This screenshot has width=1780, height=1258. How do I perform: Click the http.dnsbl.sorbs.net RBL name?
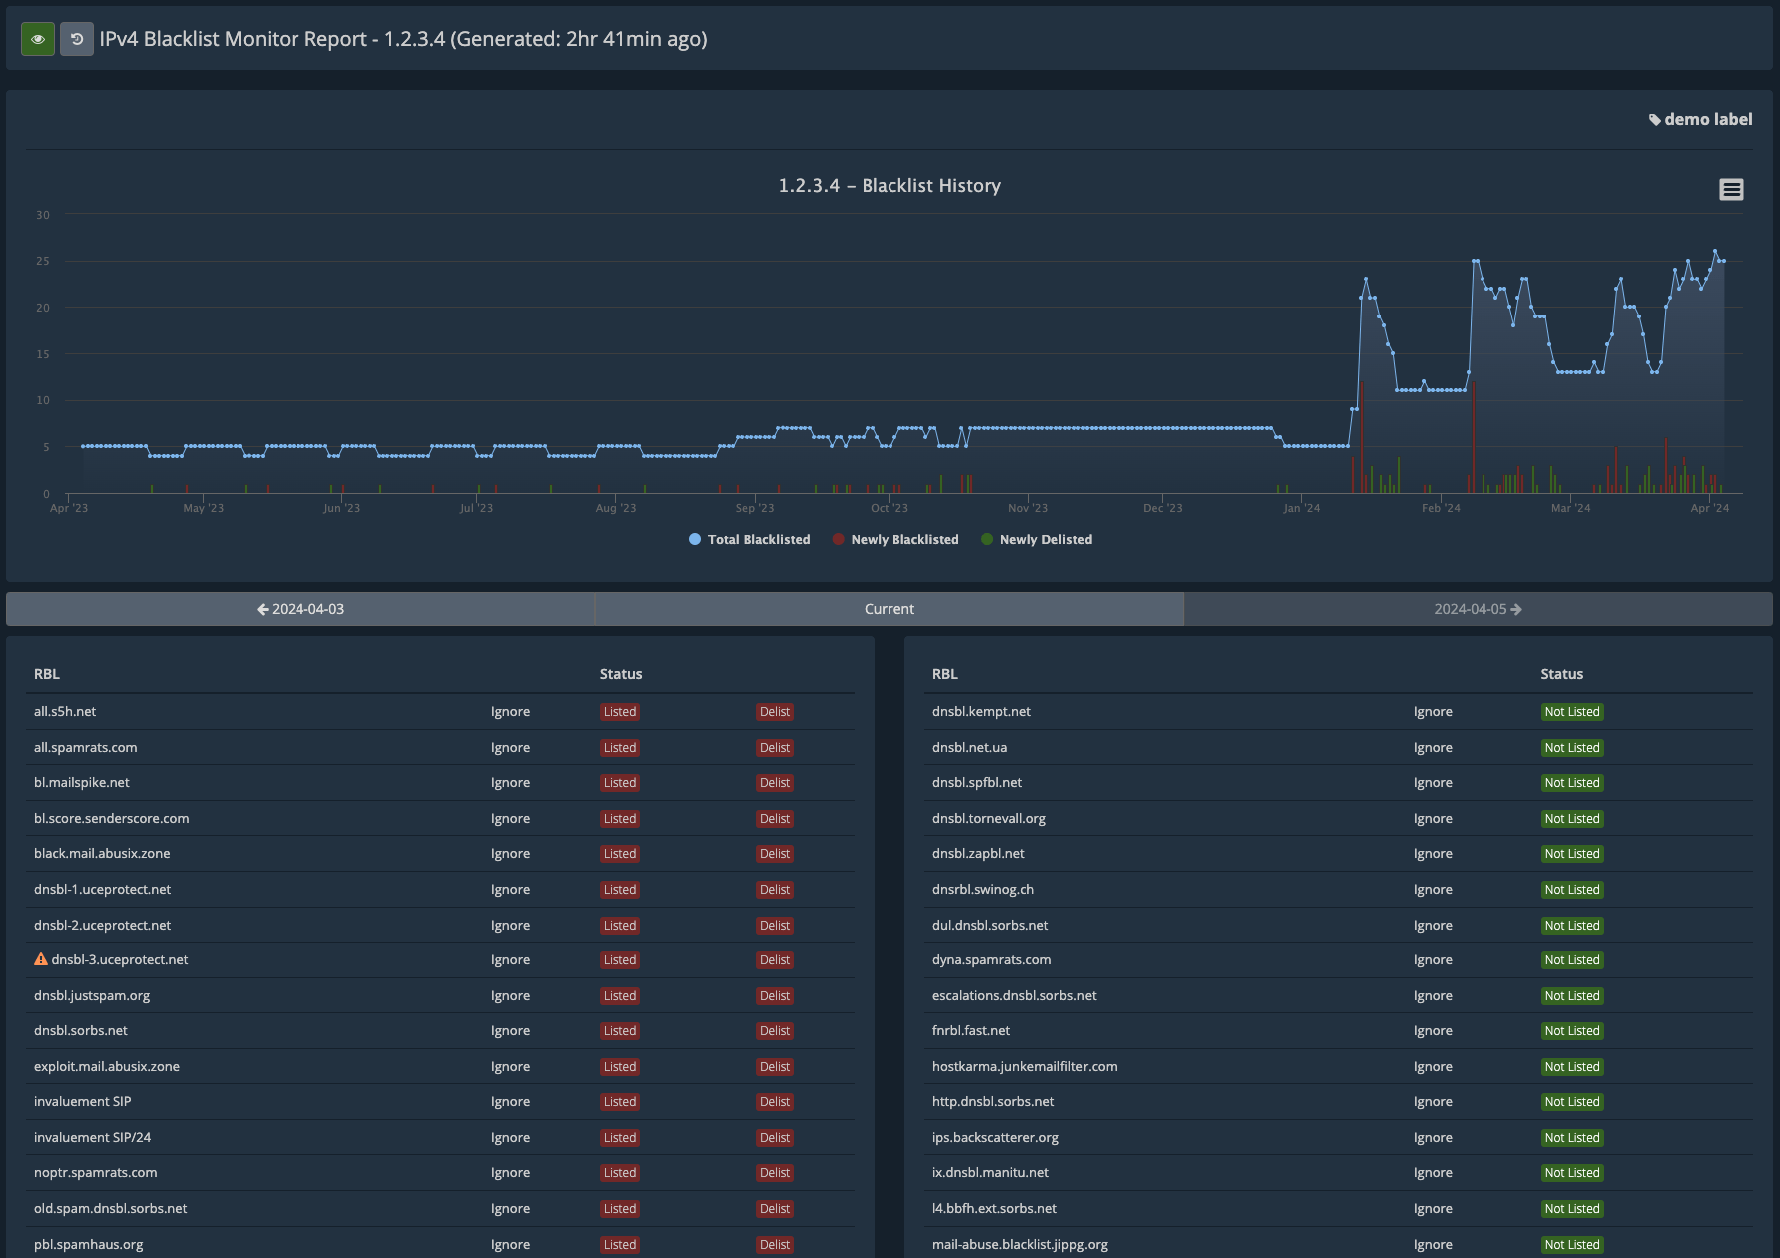point(993,1102)
